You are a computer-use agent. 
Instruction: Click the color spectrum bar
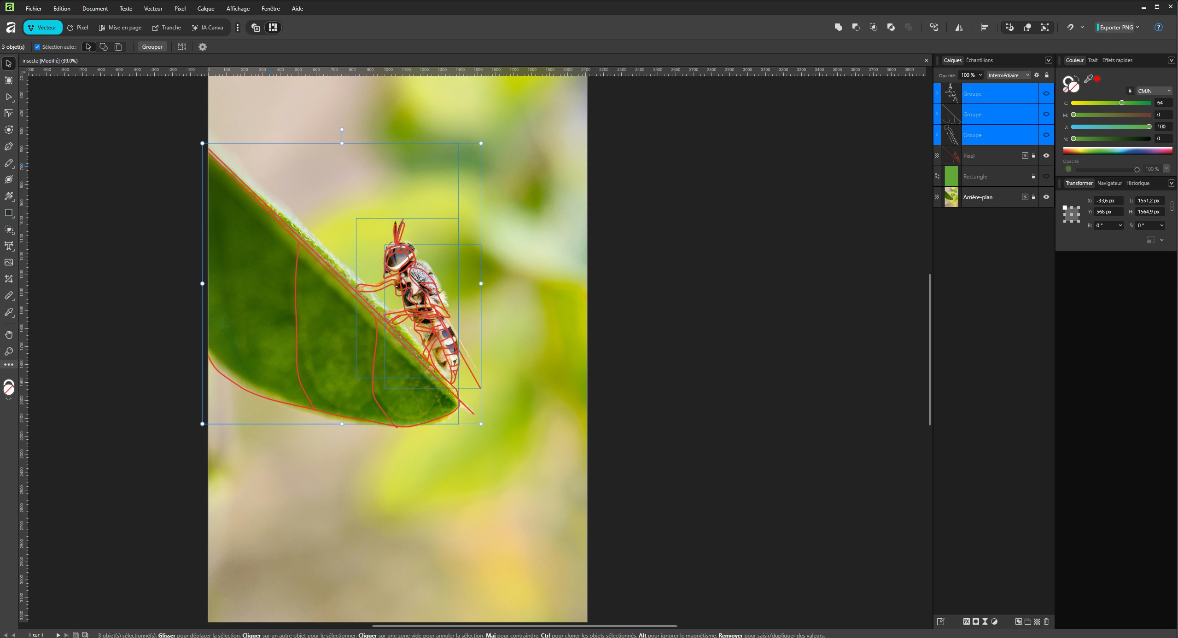[x=1117, y=151]
